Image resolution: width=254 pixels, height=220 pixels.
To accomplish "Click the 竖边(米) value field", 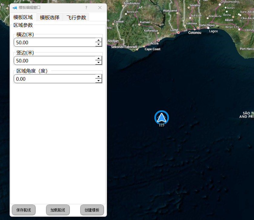I will [55, 61].
